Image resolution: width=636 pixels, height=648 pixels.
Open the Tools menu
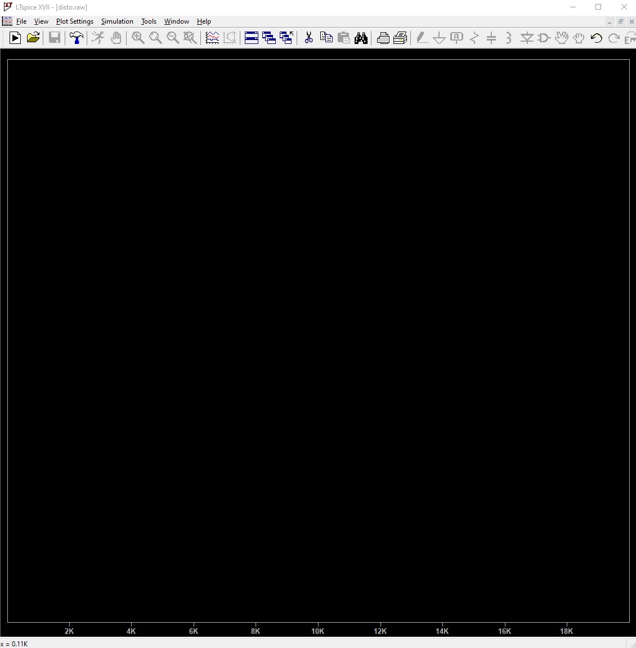149,21
